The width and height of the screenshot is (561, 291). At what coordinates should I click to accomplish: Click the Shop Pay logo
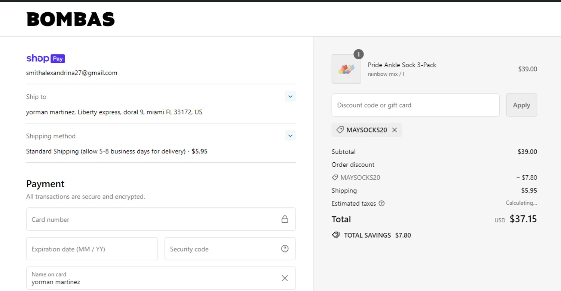tap(46, 59)
